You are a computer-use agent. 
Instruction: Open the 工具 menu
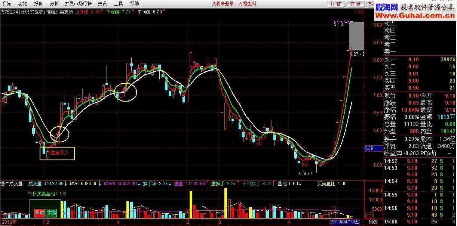[x=118, y=4]
